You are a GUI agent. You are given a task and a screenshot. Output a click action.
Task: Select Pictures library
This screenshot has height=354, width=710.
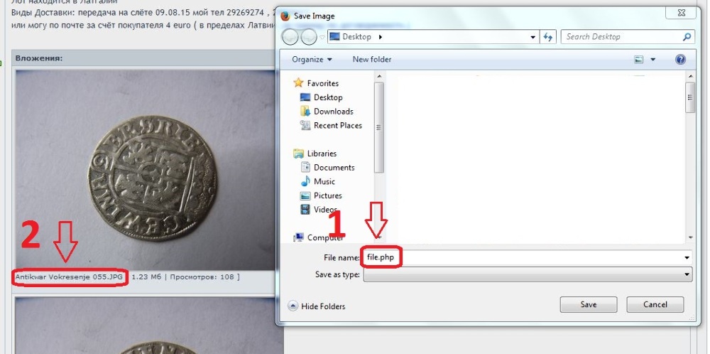click(328, 195)
